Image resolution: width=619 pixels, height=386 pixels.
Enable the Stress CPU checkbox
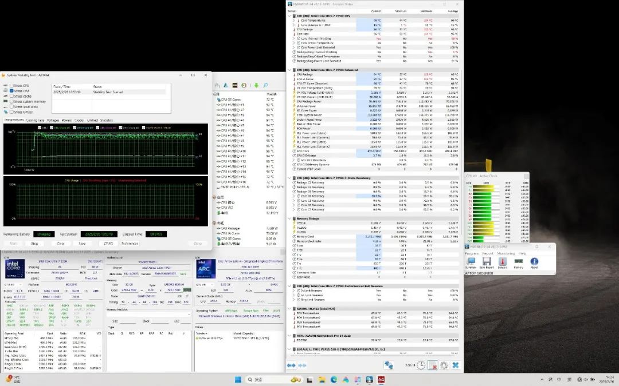[12, 85]
